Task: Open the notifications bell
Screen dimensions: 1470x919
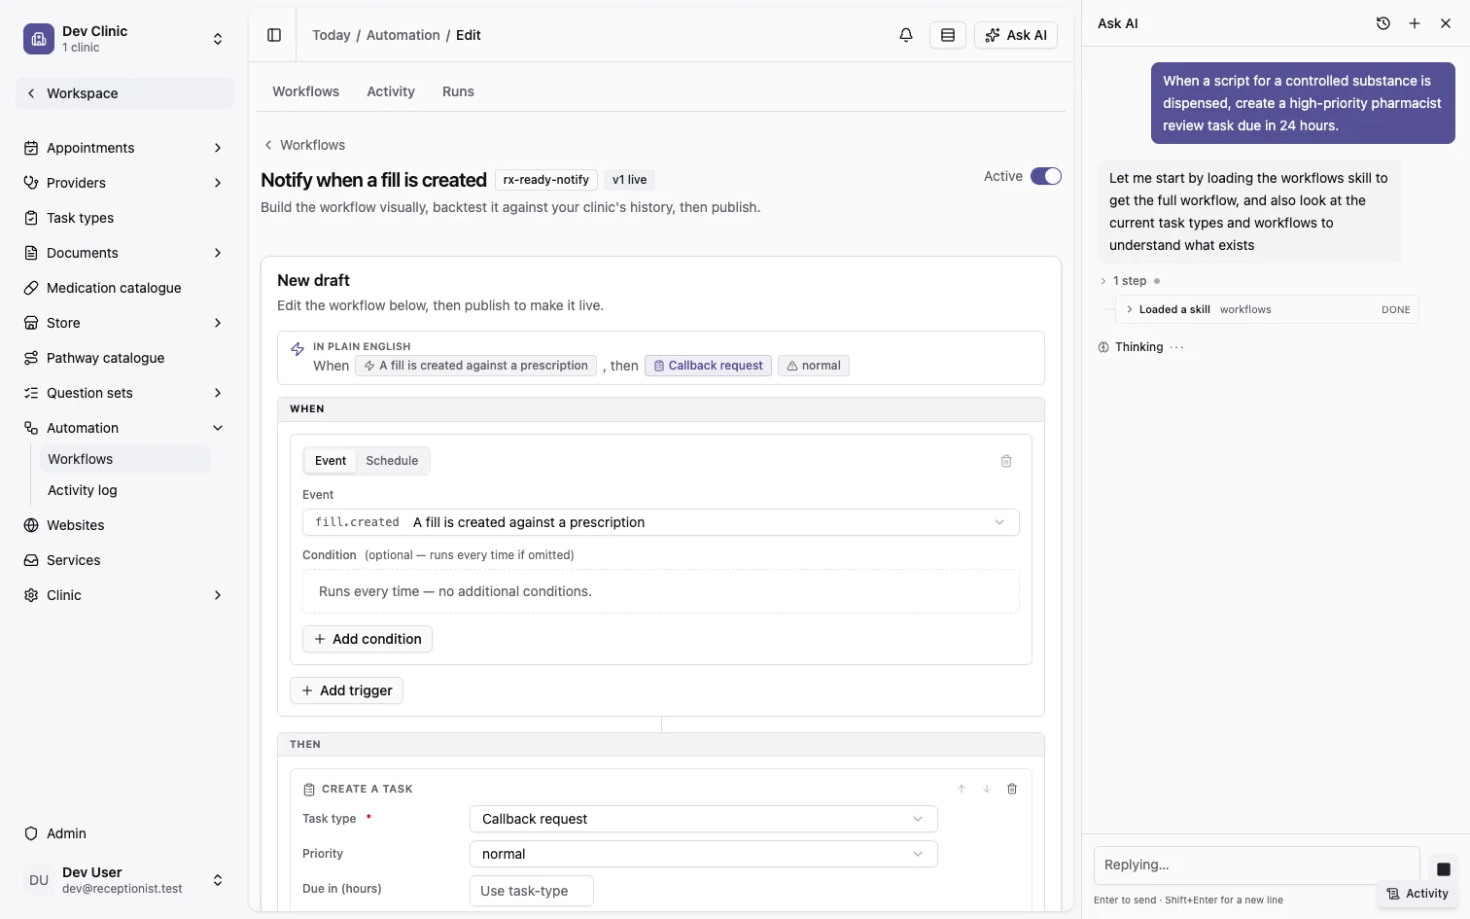Action: coord(906,35)
